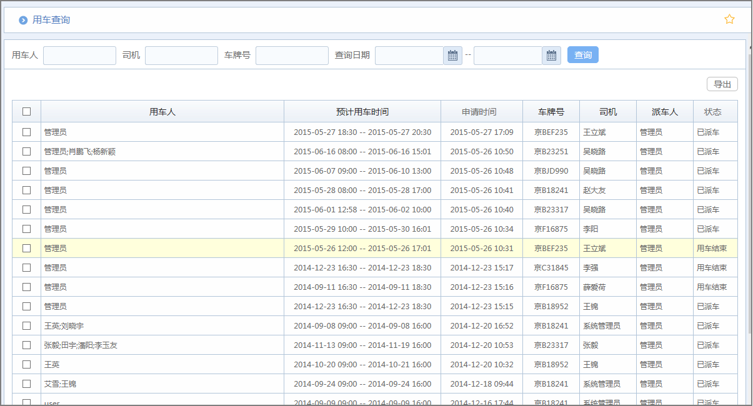Toggle the select-all header checkbox
Viewport: 753px width, 406px height.
pos(26,112)
